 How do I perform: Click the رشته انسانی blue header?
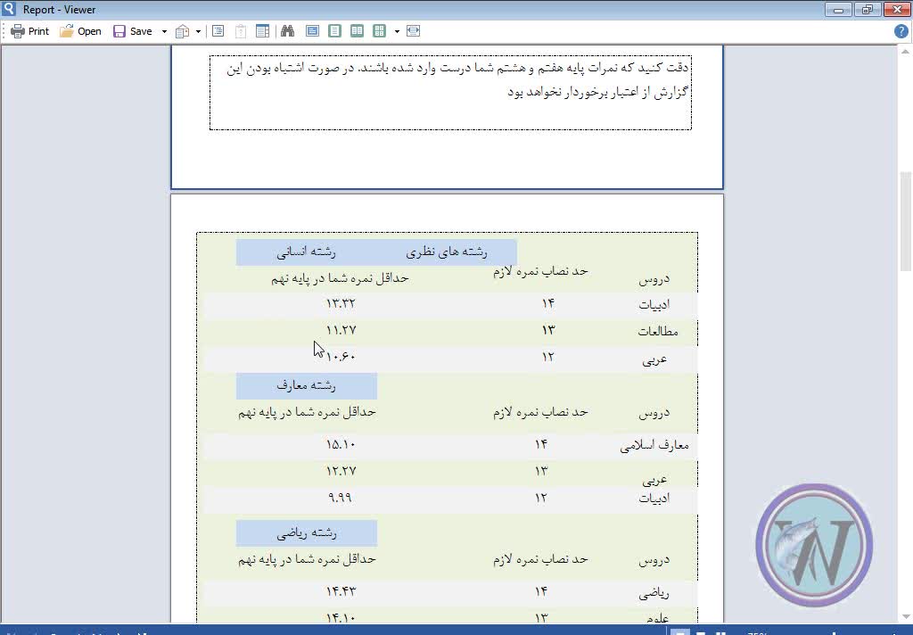[306, 252]
